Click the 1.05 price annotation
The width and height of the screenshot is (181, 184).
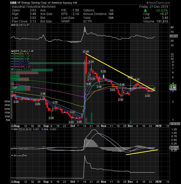pos(79,122)
